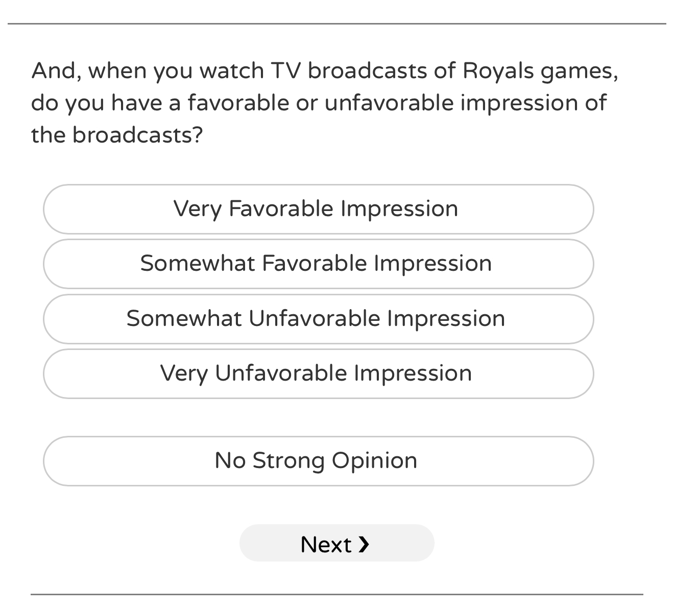This screenshot has height=607, width=674.
Task: Click the horizontal divider above the question
Action: [x=337, y=24]
